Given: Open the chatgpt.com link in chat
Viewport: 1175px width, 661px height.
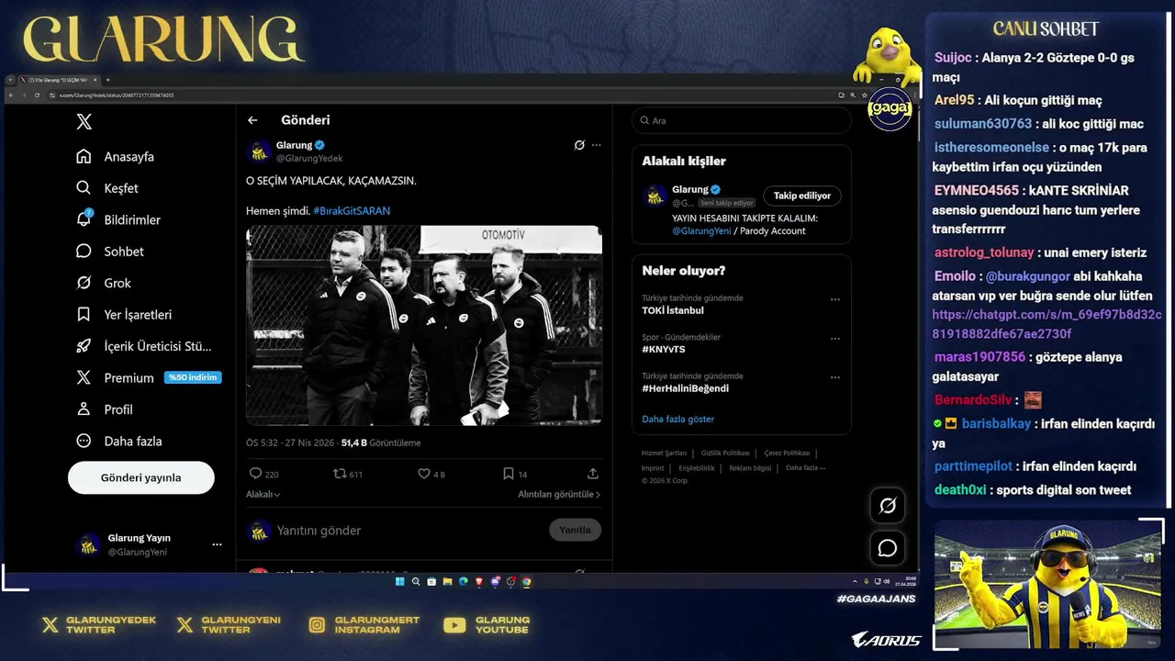Looking at the screenshot, I should (x=1047, y=325).
